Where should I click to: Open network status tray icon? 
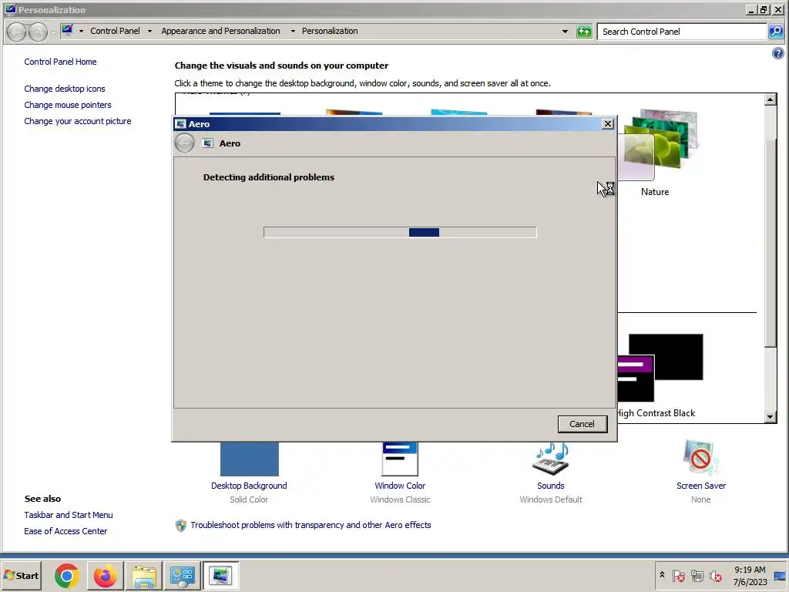tap(697, 576)
